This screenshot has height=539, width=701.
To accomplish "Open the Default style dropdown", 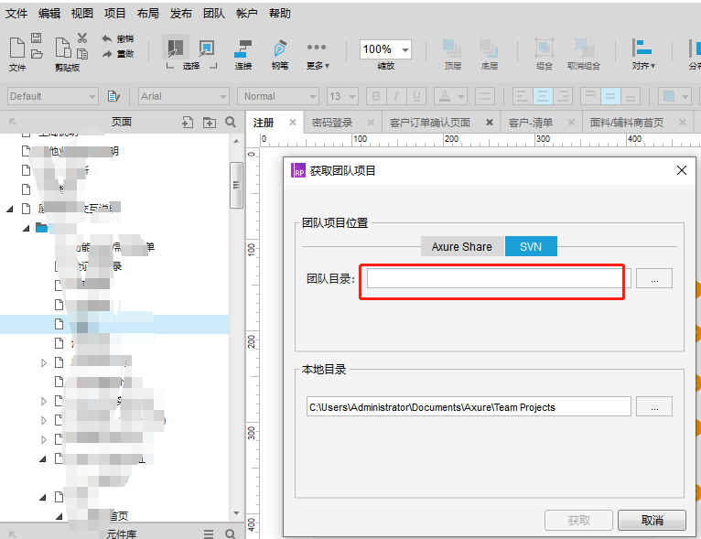I will [x=53, y=96].
